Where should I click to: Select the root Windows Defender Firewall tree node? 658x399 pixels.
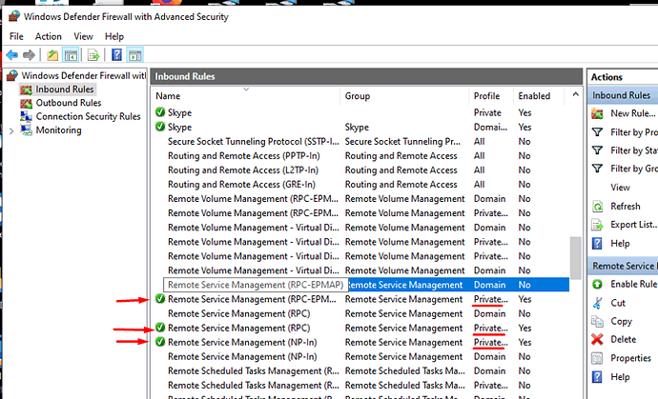pyautogui.click(x=84, y=75)
